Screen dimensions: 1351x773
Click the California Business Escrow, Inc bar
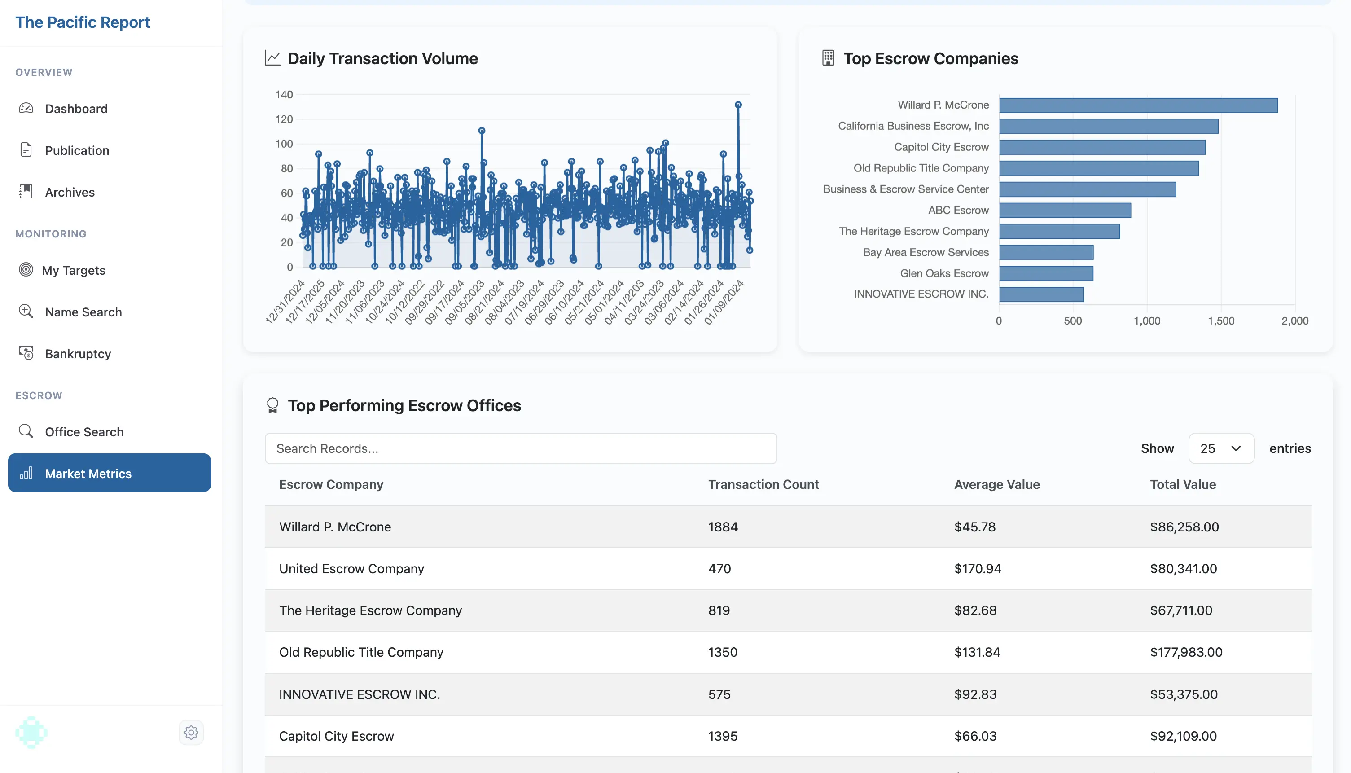(1109, 126)
